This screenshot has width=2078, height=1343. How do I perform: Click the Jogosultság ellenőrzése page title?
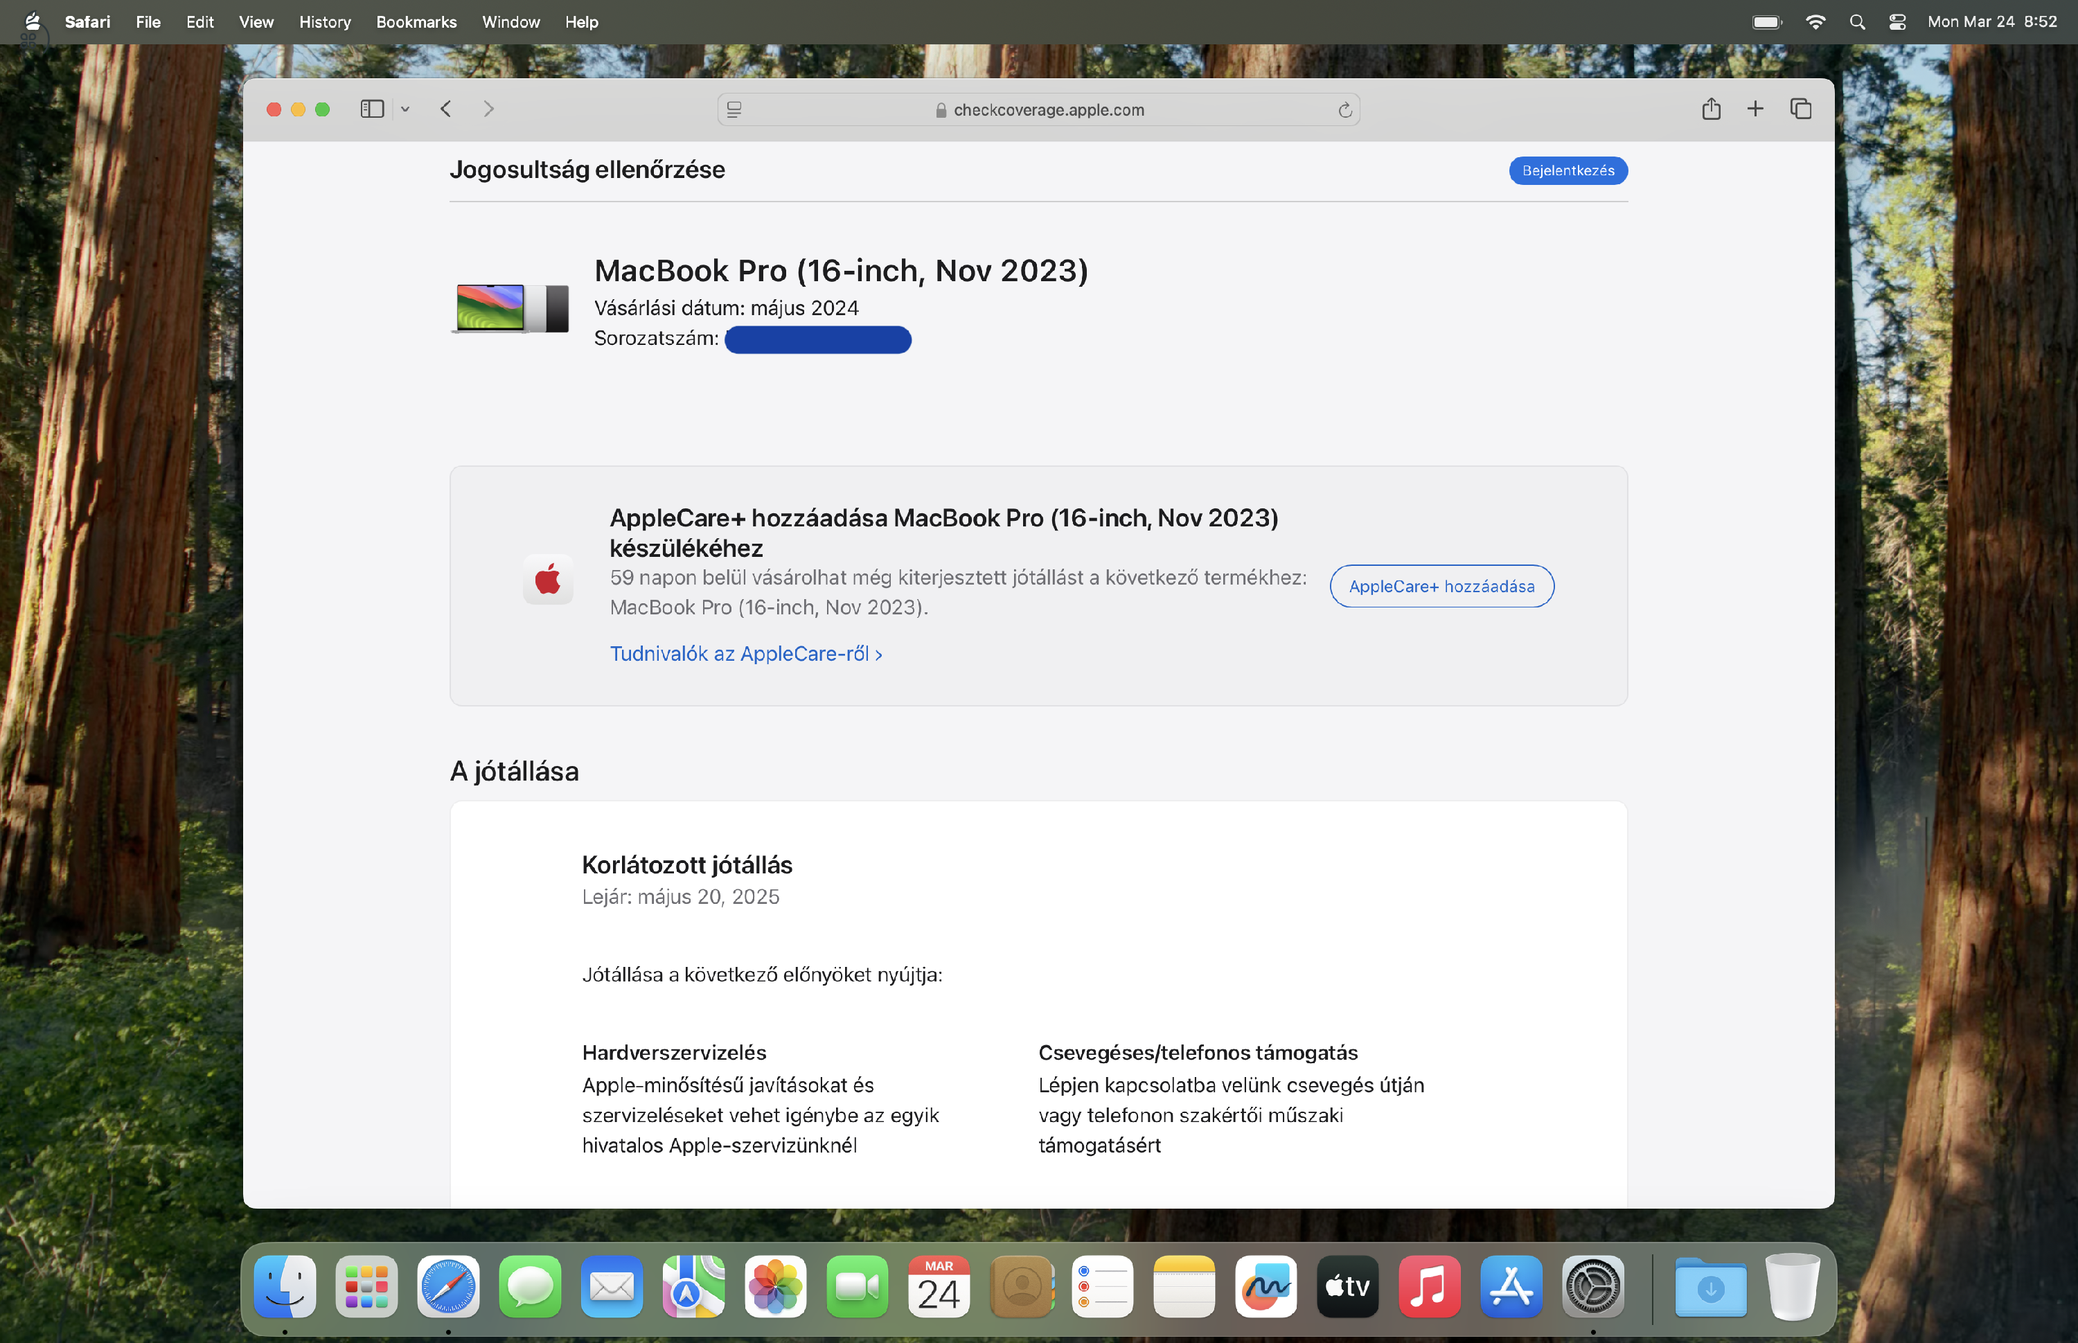click(x=587, y=170)
